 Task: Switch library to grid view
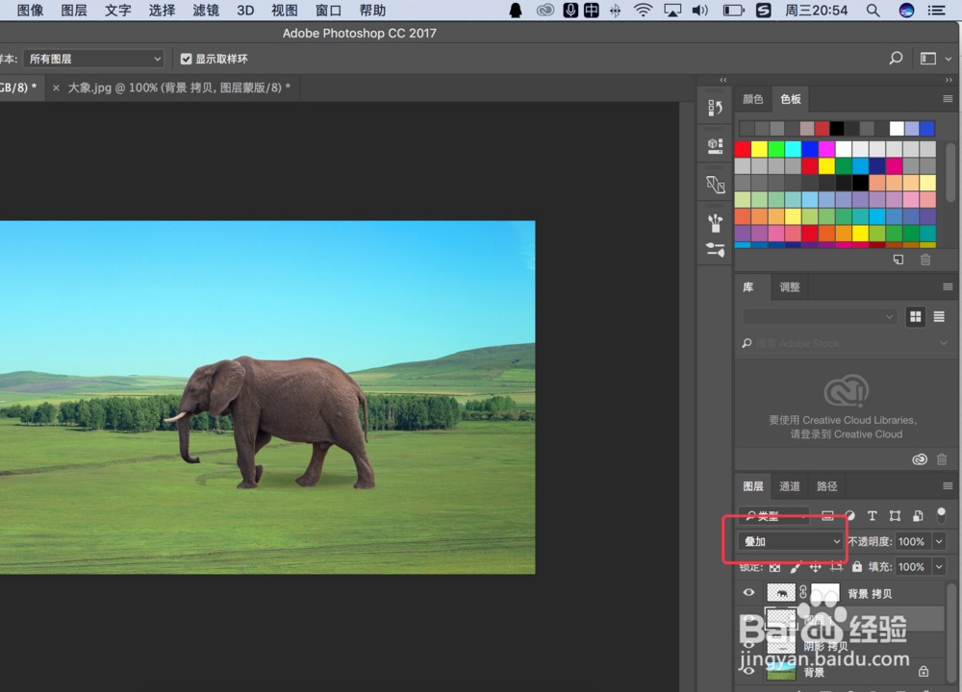click(916, 317)
